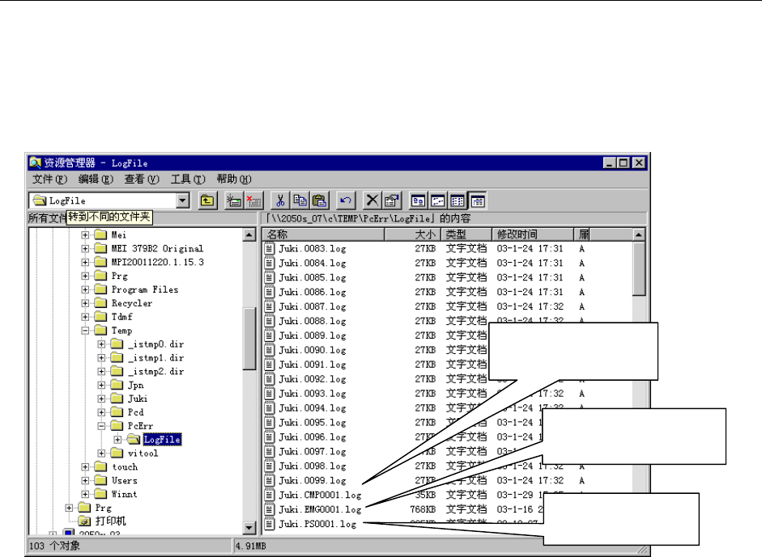
Task: Expand the _istmp0.dir folder
Action: click(x=101, y=344)
